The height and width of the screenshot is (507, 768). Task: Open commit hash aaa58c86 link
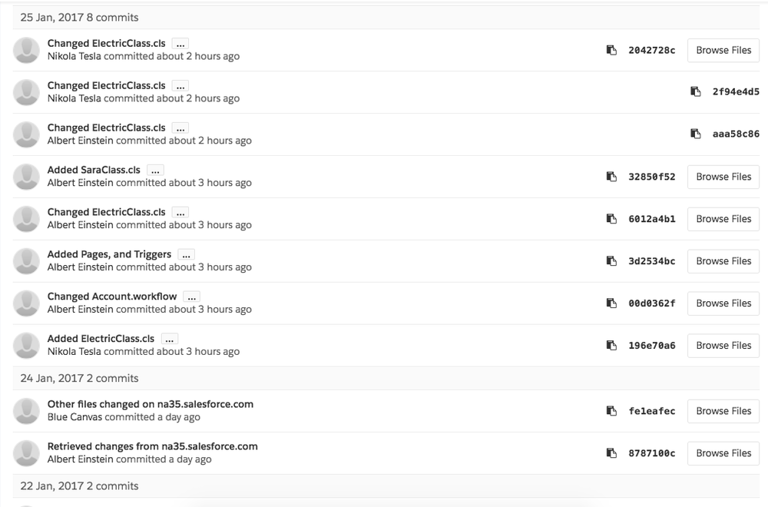coord(736,134)
